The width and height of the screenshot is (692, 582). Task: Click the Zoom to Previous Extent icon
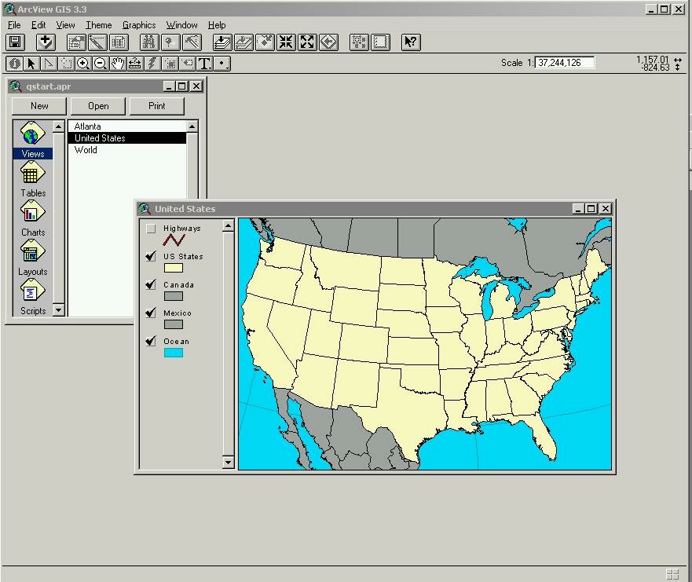[x=328, y=42]
